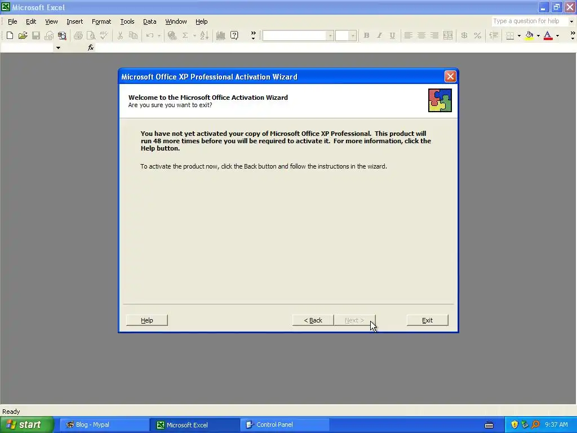Click the Currency style dollar icon
The width and height of the screenshot is (577, 433).
pos(464,36)
